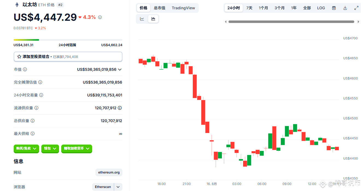This screenshot has width=363, height=191.
Task: Click the US$4,662.24 high value
Action: [x=112, y=45]
